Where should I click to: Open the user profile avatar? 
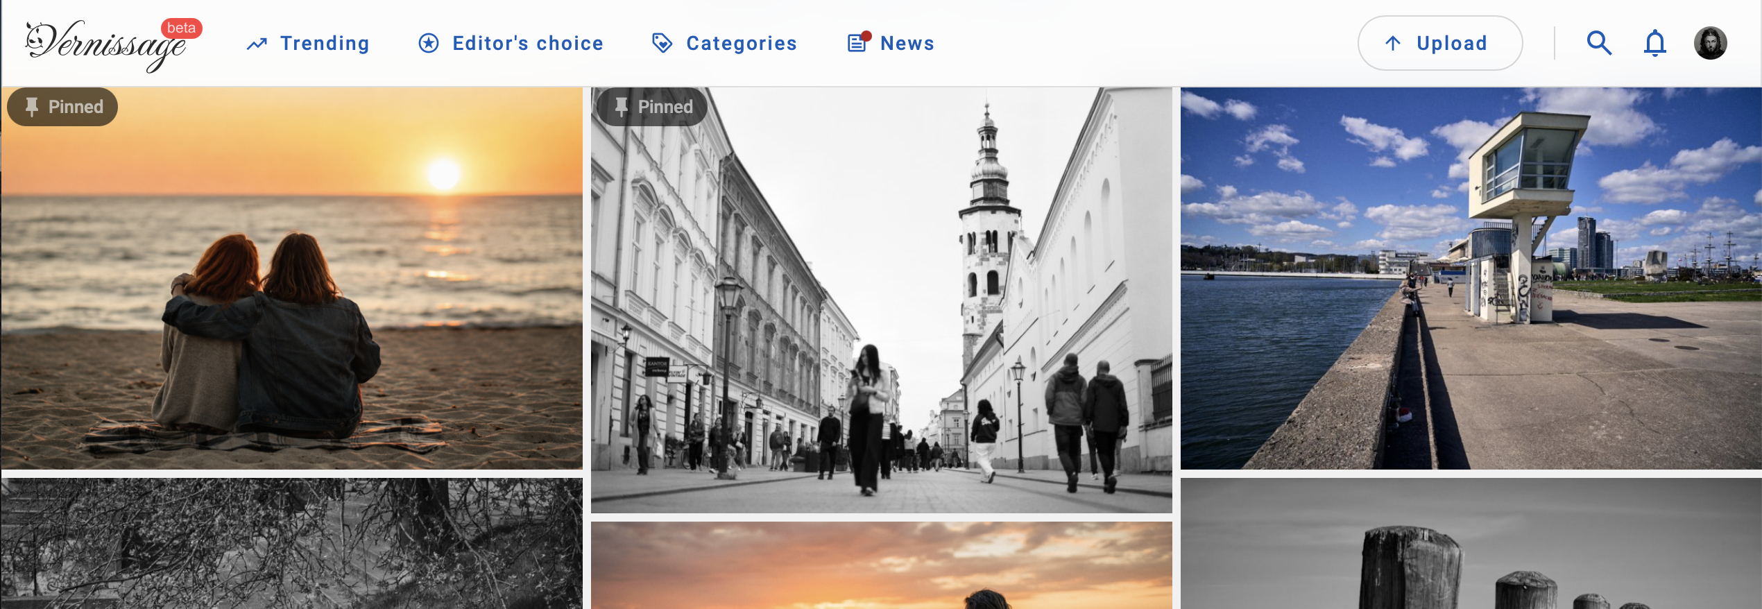(1710, 43)
